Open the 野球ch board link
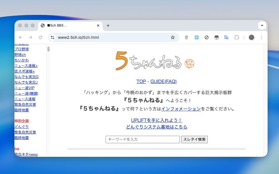The width and height of the screenshot is (279, 174). tap(20, 55)
